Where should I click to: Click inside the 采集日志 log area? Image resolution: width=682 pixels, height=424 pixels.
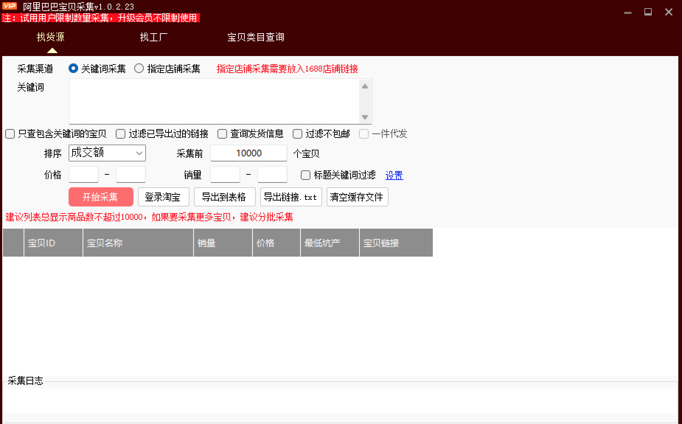340,401
